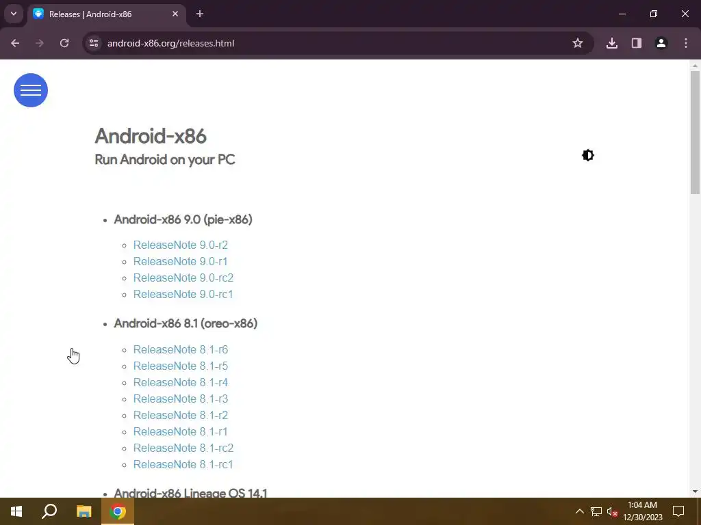Close the Releases | Android-x86 tab
701x525 pixels.
click(175, 14)
